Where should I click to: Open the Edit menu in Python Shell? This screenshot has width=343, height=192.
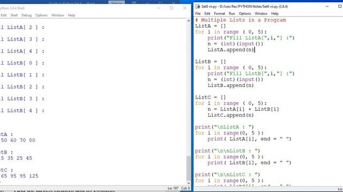pyautogui.click(x=4, y=15)
